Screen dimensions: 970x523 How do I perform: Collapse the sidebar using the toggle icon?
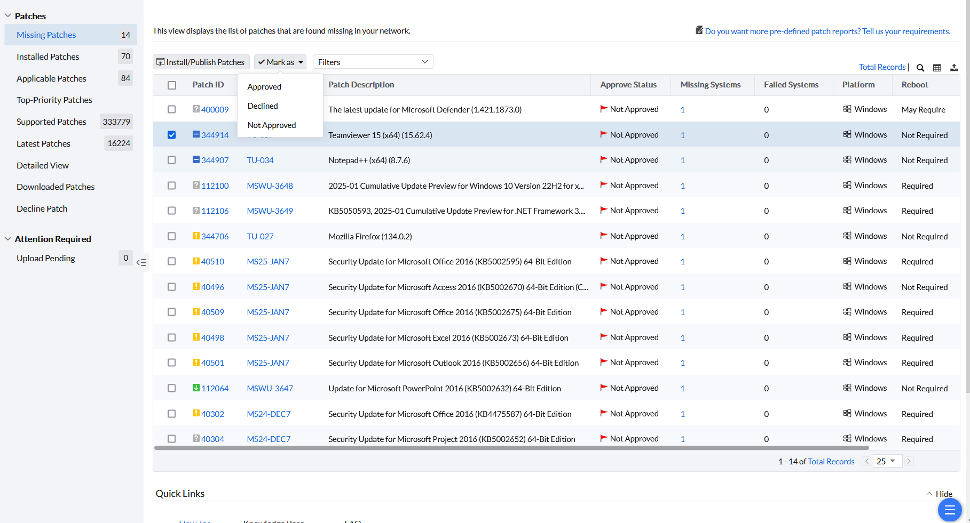(141, 262)
